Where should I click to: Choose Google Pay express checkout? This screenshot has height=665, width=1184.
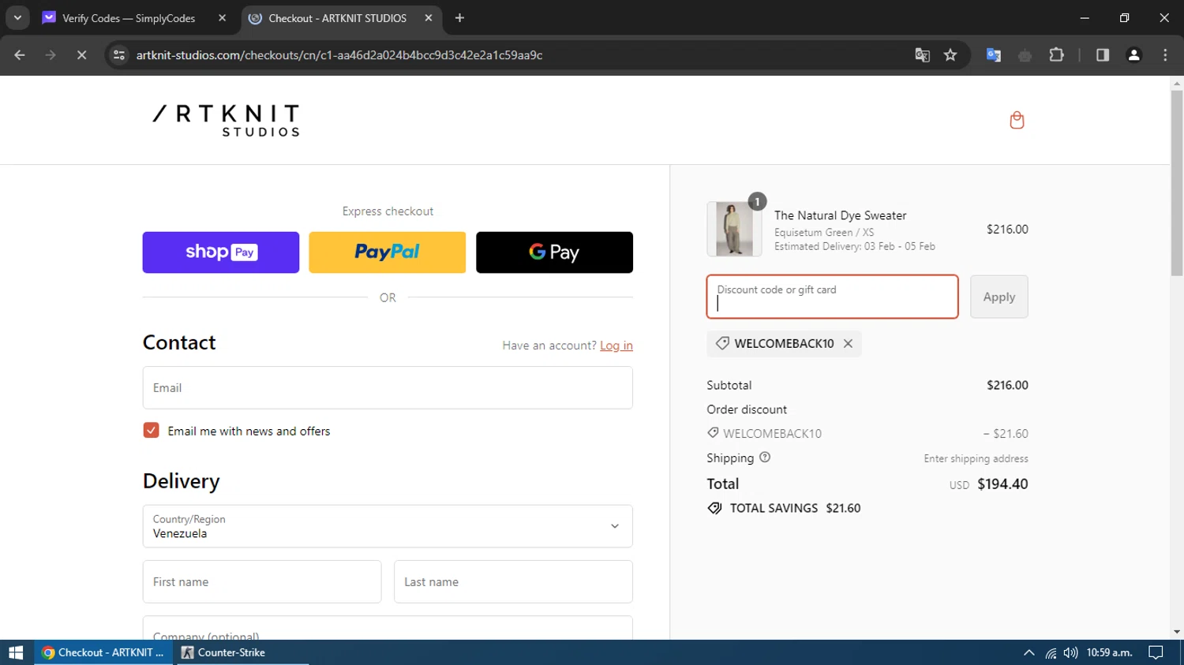pos(554,252)
